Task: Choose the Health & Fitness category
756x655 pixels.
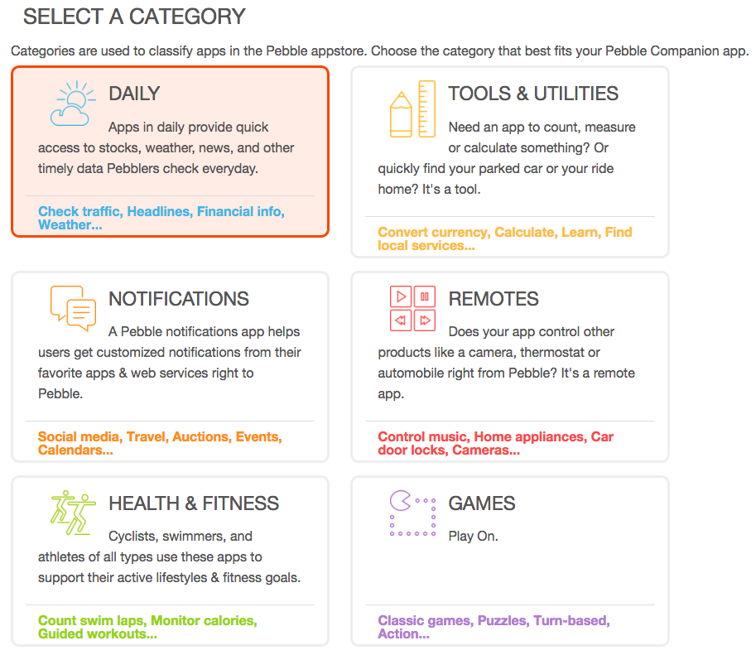Action: tap(170, 559)
